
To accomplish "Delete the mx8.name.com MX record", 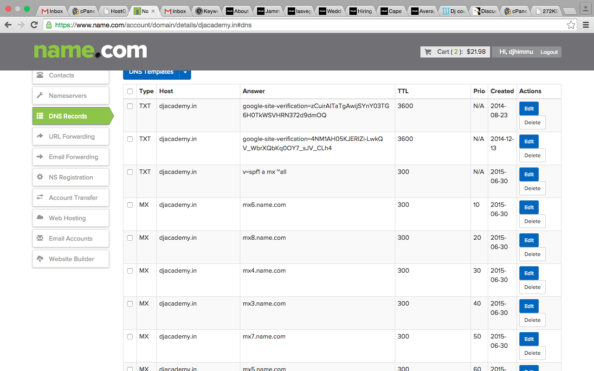I will 532,254.
